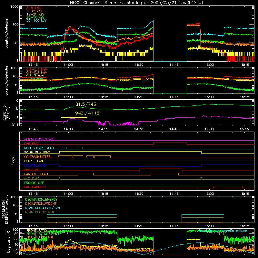Click the "C" level on GOES axis

(x=17, y=100)
